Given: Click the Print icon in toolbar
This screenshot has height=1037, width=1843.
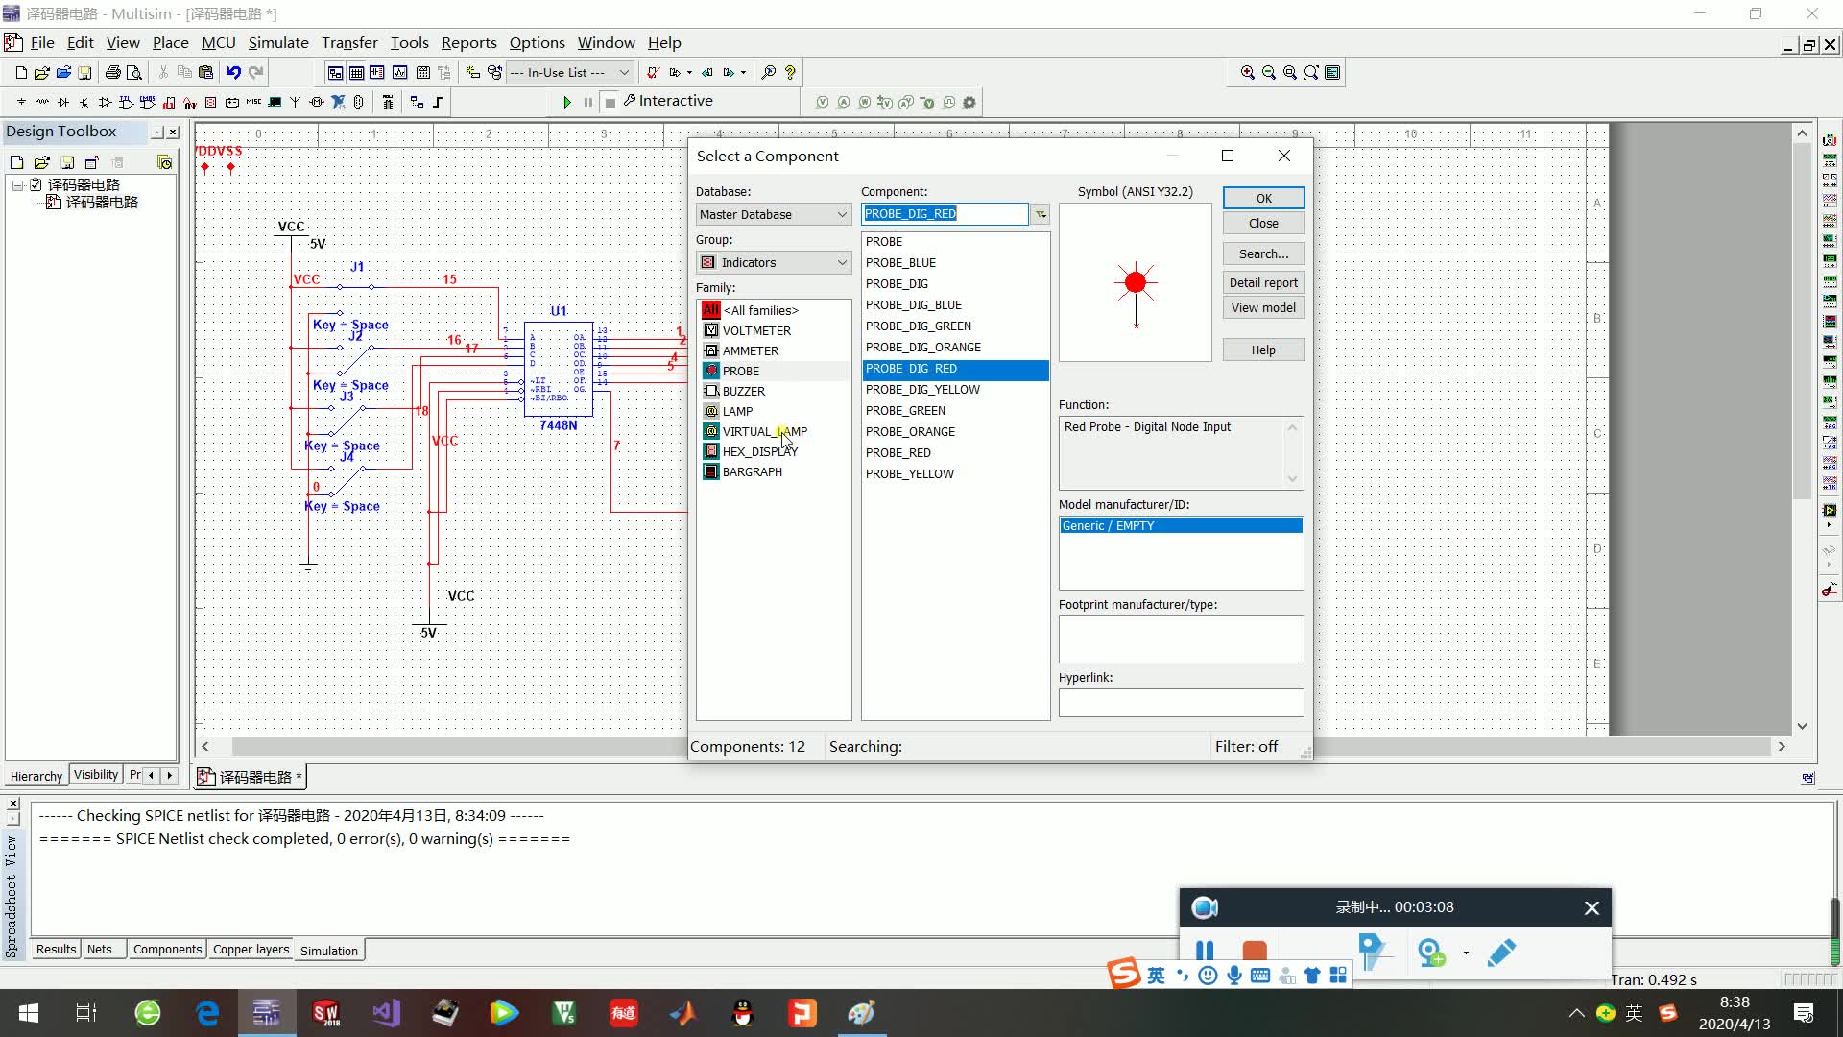Looking at the screenshot, I should click(x=113, y=72).
